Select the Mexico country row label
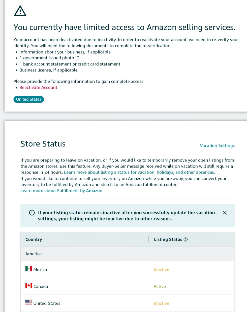Viewport: 247px width, 312px height. [40, 269]
